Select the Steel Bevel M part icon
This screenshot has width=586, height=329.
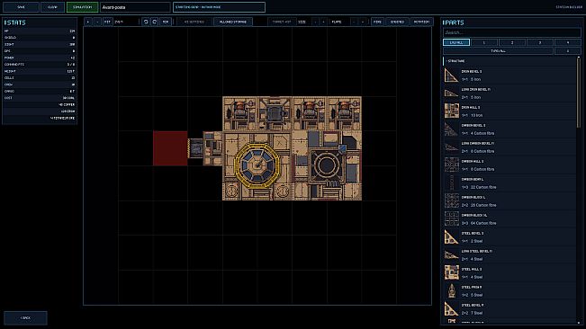(452, 309)
